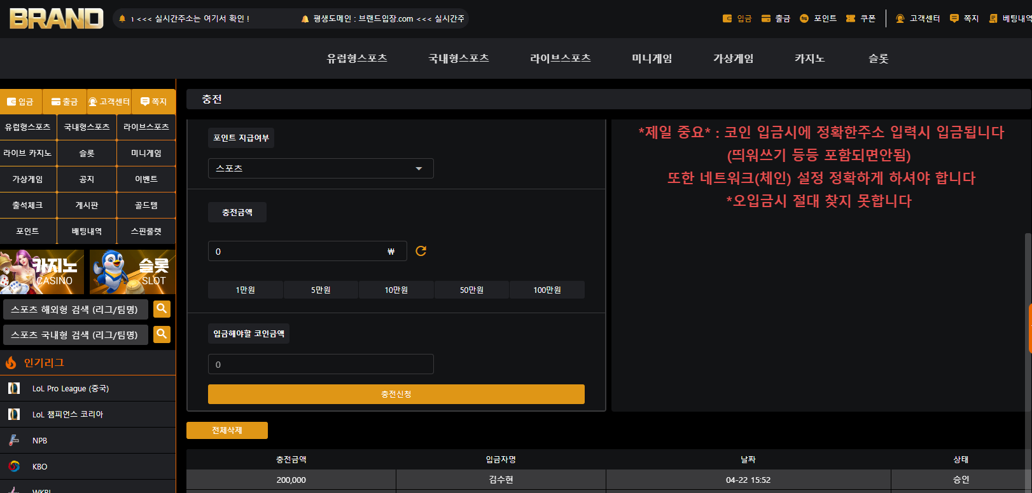This screenshot has height=493, width=1032.
Task: Open 쪽지 message icon in top header
Action: pos(954,18)
